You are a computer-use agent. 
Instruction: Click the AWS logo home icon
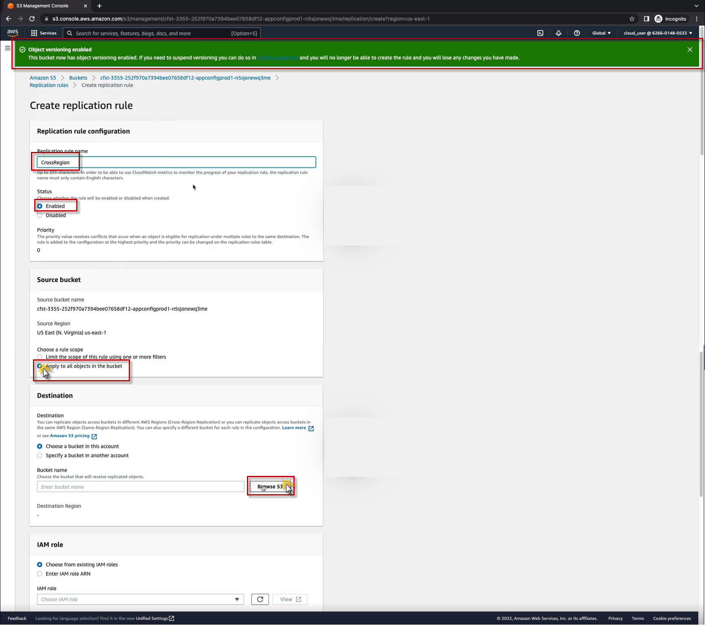pyautogui.click(x=13, y=33)
